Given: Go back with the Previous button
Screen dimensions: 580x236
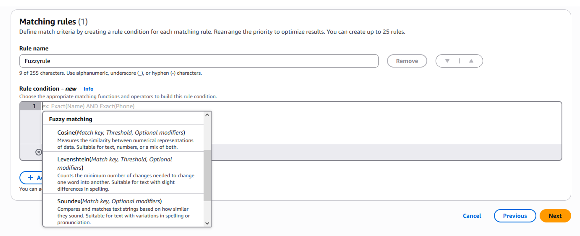Looking at the screenshot, I should [515, 216].
